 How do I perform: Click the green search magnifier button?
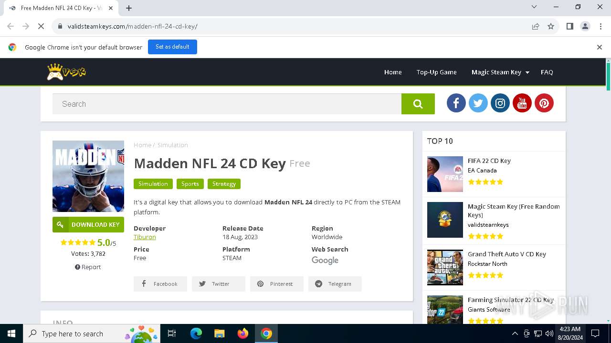point(418,104)
